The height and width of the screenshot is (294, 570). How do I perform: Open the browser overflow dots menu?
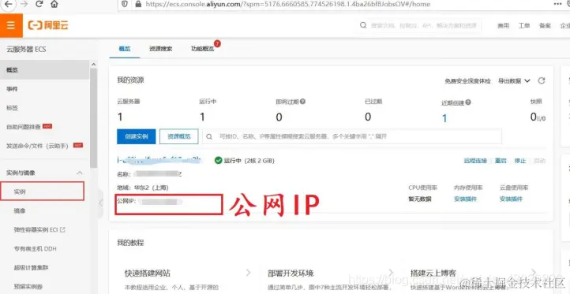tap(557, 4)
